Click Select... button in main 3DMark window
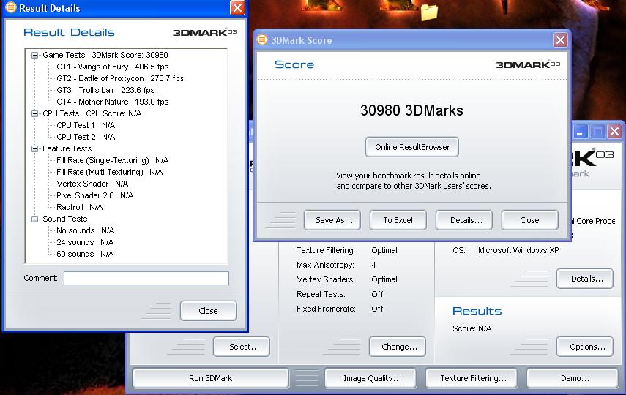 [x=242, y=347]
